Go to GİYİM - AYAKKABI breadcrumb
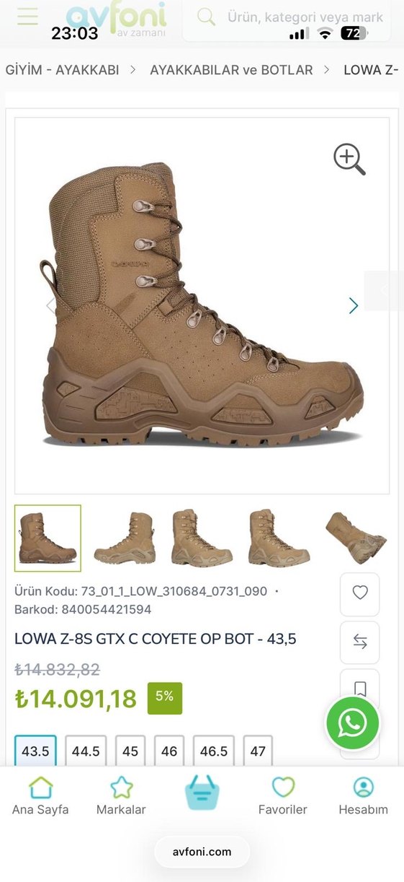 point(63,70)
